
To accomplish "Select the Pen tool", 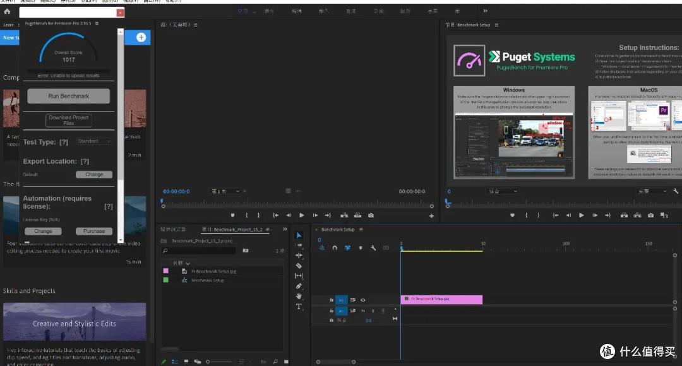I will [x=299, y=286].
